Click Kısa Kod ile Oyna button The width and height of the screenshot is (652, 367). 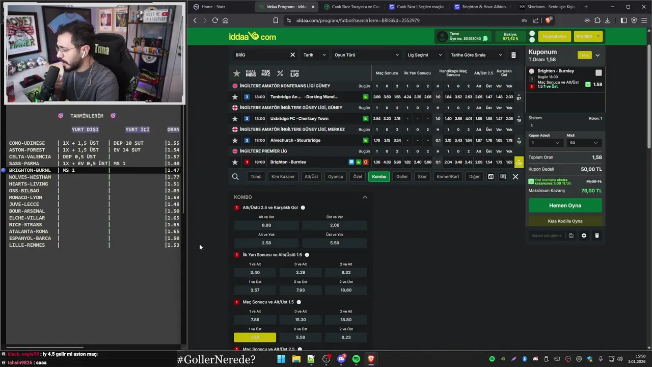(x=565, y=221)
